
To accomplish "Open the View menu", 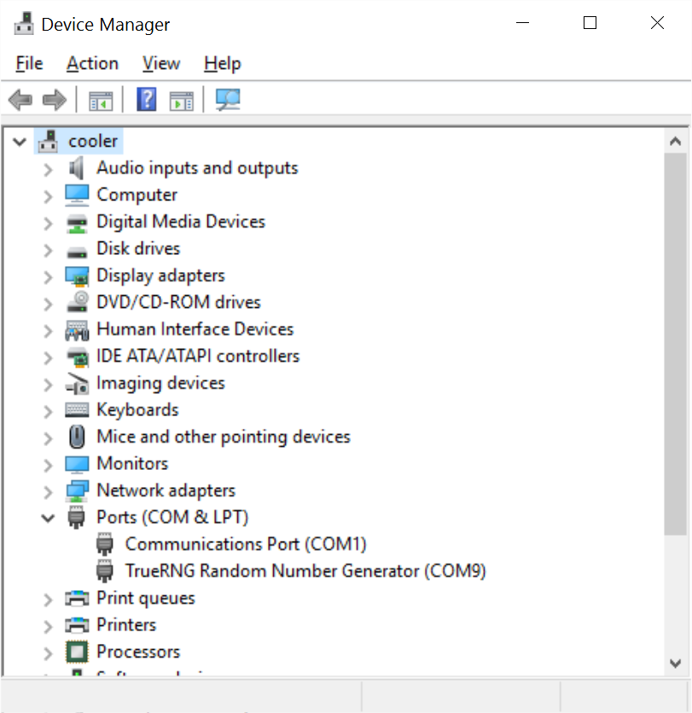I will 160,63.
